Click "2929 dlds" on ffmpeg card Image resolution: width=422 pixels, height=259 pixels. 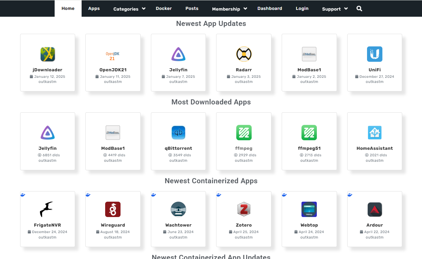point(248,155)
